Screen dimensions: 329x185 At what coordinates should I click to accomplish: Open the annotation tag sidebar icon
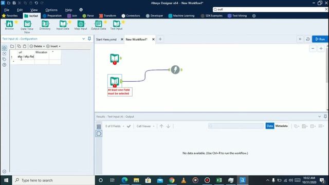(x=4, y=59)
